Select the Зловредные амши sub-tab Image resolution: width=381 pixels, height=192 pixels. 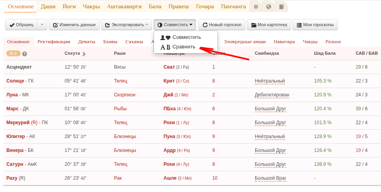coord(244,42)
